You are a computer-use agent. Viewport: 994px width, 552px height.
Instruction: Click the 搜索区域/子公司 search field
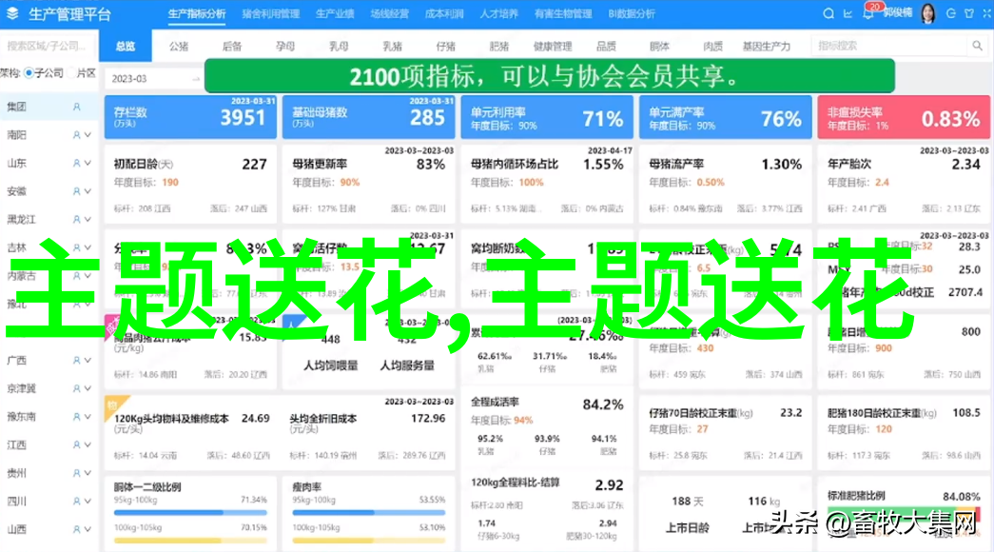click(49, 46)
